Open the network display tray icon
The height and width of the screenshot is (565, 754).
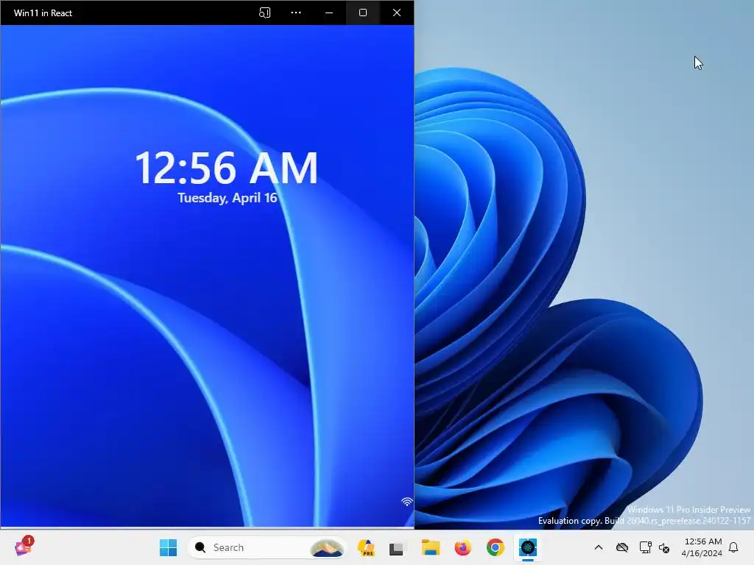(x=645, y=547)
